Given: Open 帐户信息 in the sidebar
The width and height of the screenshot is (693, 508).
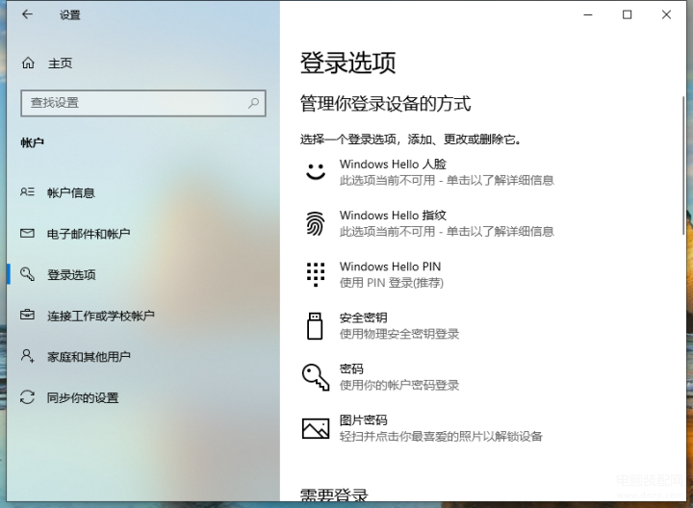Looking at the screenshot, I should 71,192.
